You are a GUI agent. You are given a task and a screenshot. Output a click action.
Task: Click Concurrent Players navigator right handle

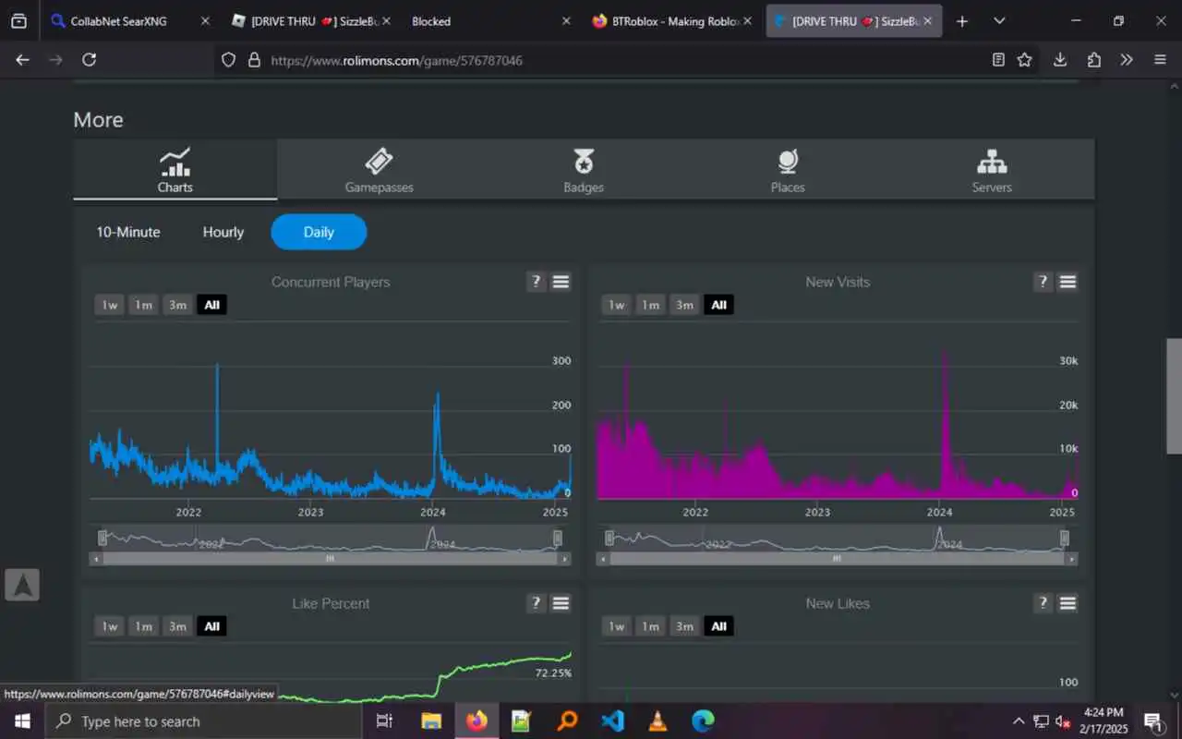coord(558,538)
